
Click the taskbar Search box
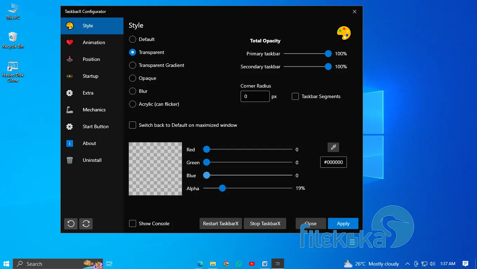58,264
